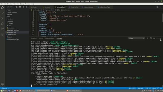Screen dimensions: 163x92
Task: Switch to the Routes.php editor tab
Action: point(74,7)
